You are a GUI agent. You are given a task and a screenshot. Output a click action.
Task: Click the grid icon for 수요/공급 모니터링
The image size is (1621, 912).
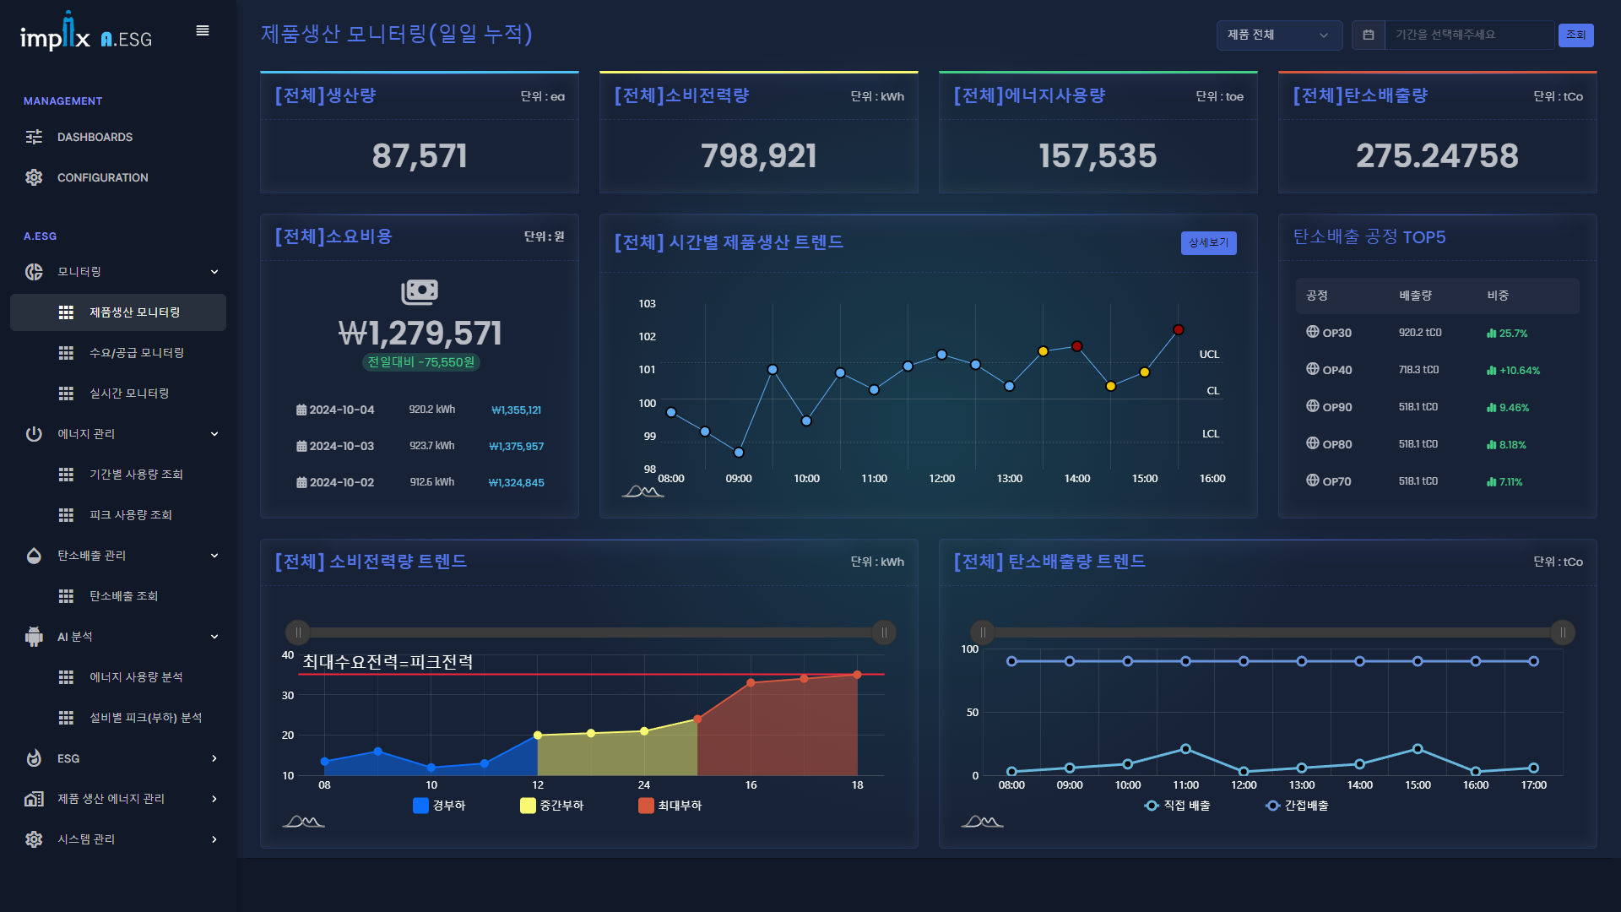pos(66,353)
